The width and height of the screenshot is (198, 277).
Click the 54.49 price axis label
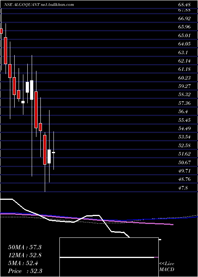185,129
